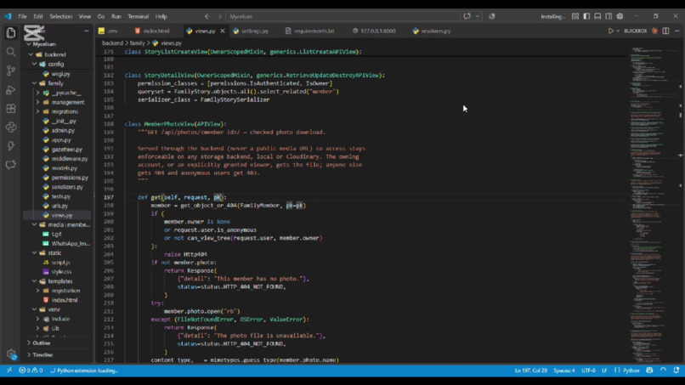Screen dimensions: 685x385
Task: Click Ln 197, Col 29 in status bar
Action: pos(531,371)
